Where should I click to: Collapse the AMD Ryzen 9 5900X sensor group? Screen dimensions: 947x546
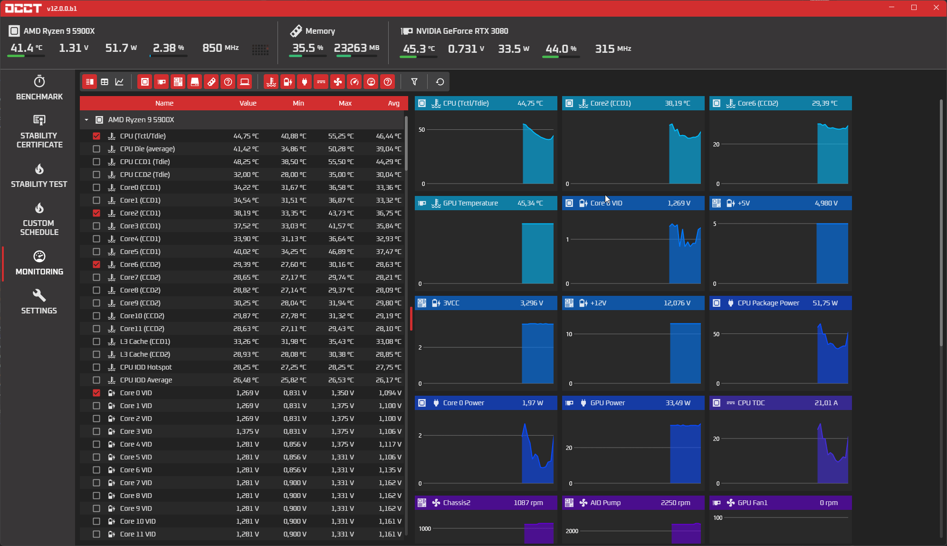point(86,119)
